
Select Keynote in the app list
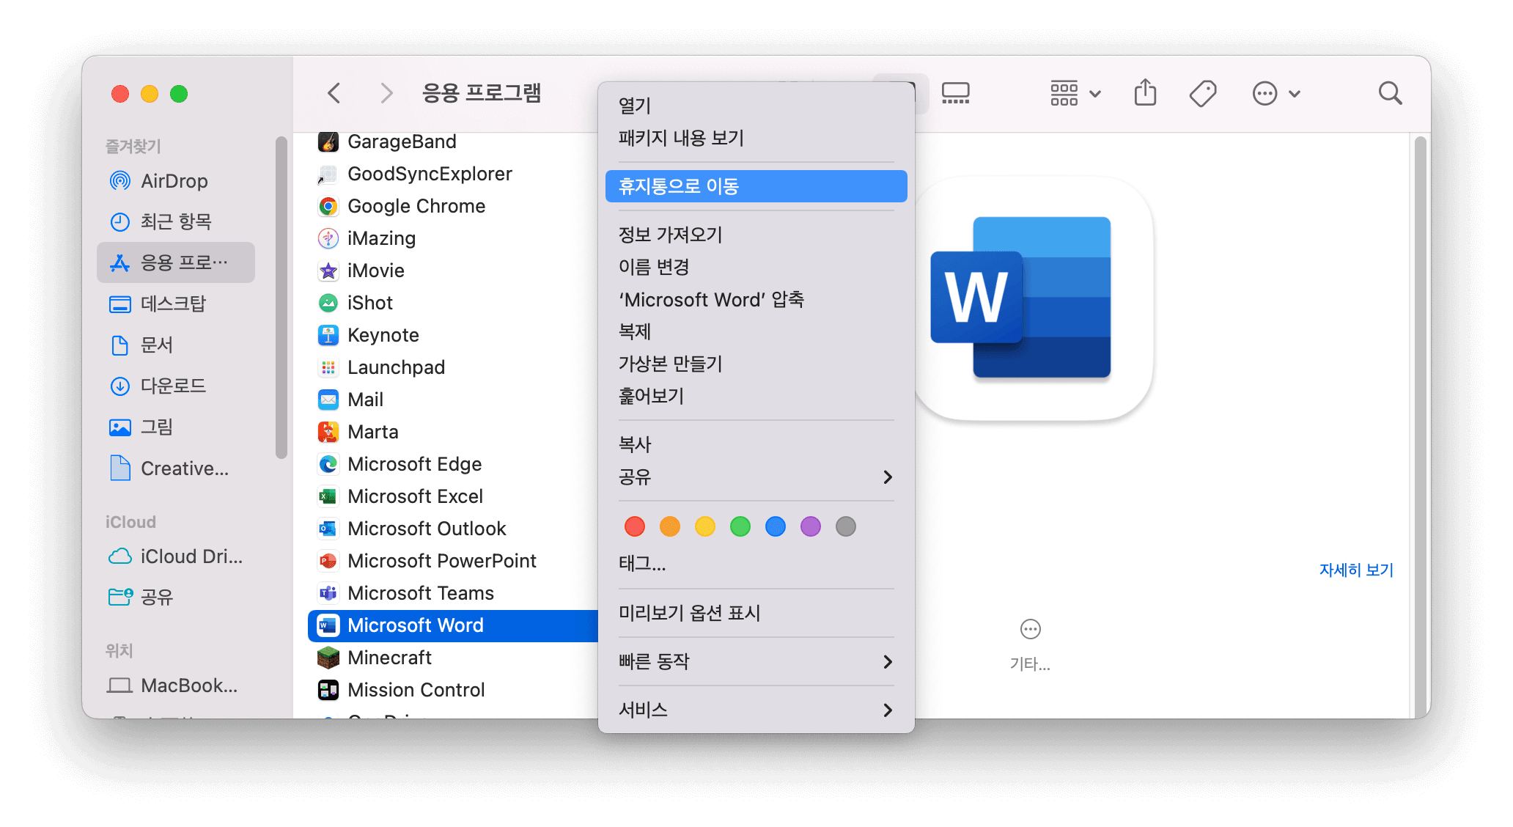pyautogui.click(x=453, y=335)
